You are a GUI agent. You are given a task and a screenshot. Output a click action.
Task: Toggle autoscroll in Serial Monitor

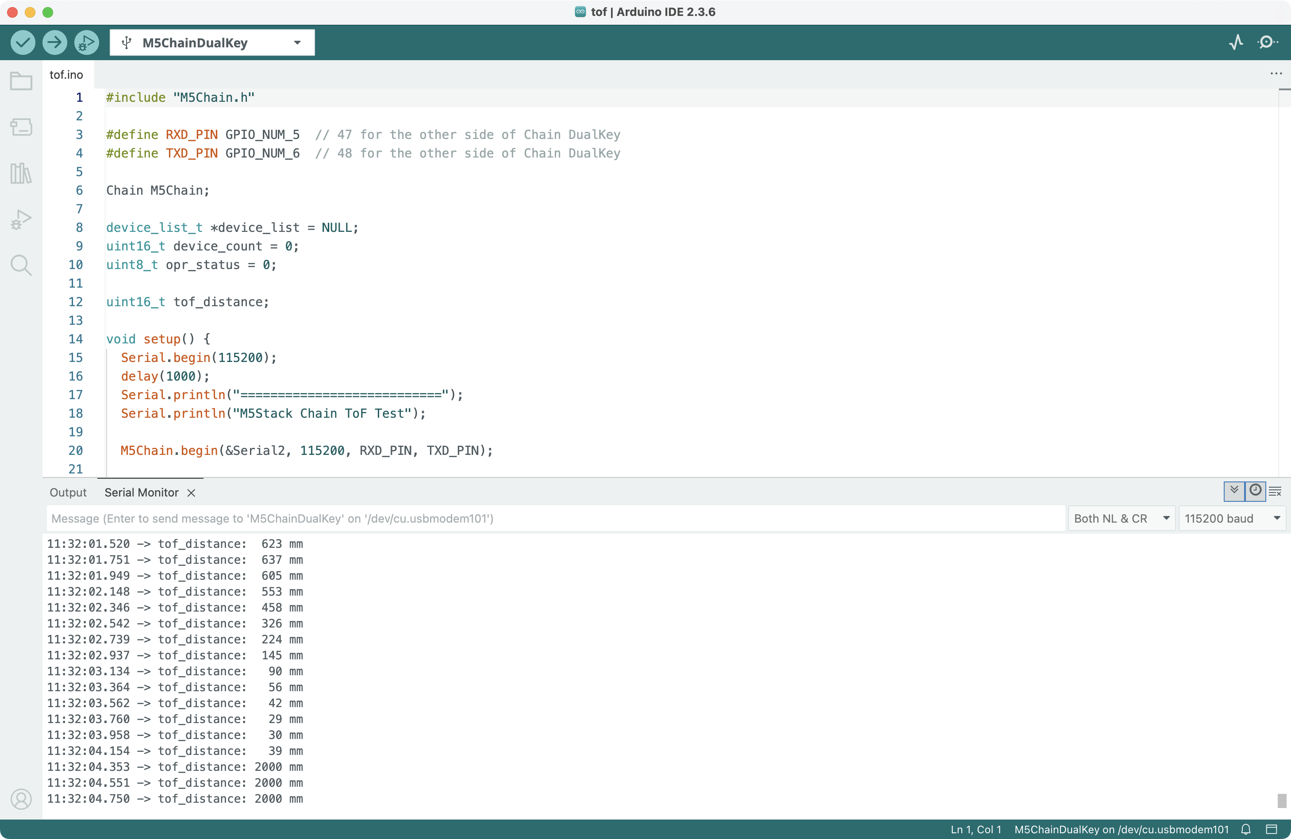click(1234, 491)
